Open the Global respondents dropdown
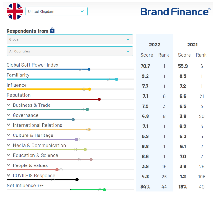 point(70,39)
